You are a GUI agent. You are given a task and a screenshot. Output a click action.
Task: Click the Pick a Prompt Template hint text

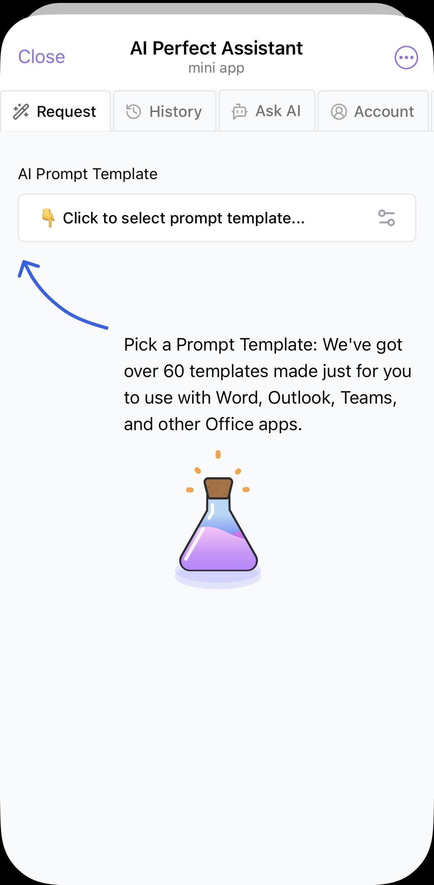coord(268,384)
